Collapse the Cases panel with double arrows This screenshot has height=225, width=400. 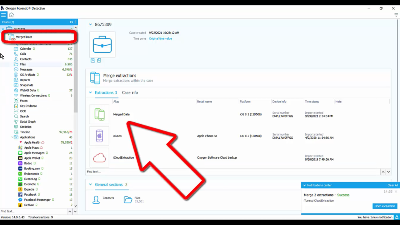click(71, 22)
